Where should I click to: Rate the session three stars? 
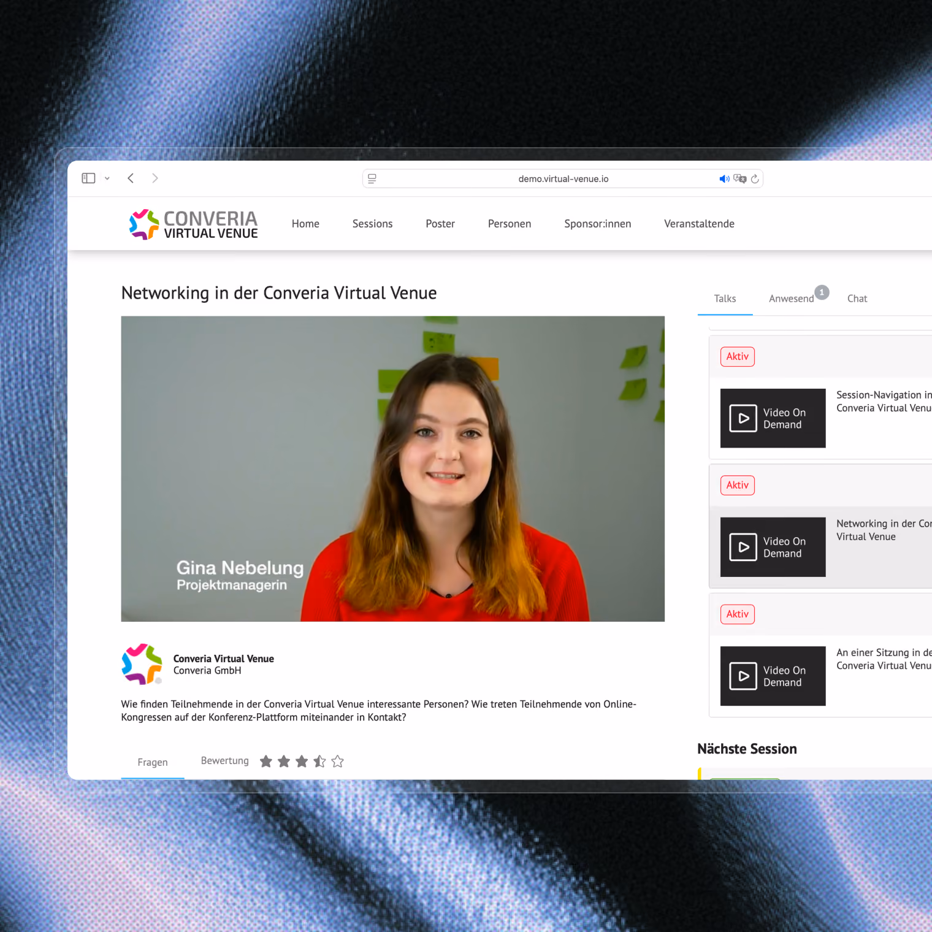point(302,762)
